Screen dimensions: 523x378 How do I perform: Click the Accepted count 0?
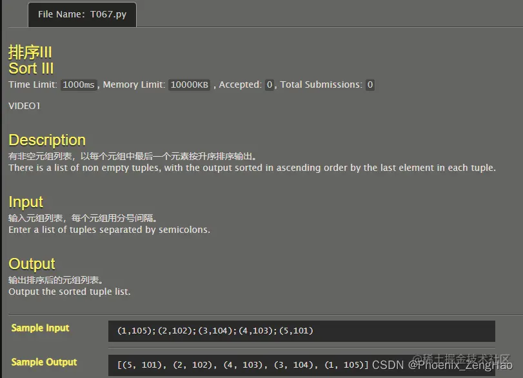[x=270, y=85]
